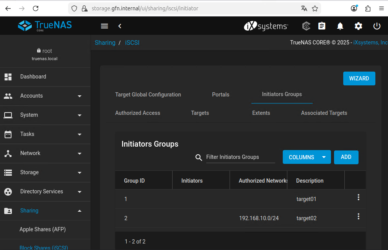Click the Filter Initiators Groups search field
This screenshot has width=388, height=250.
click(x=240, y=157)
